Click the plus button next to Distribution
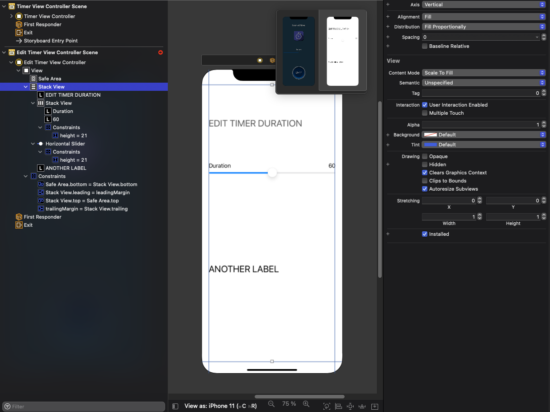 [x=388, y=27]
